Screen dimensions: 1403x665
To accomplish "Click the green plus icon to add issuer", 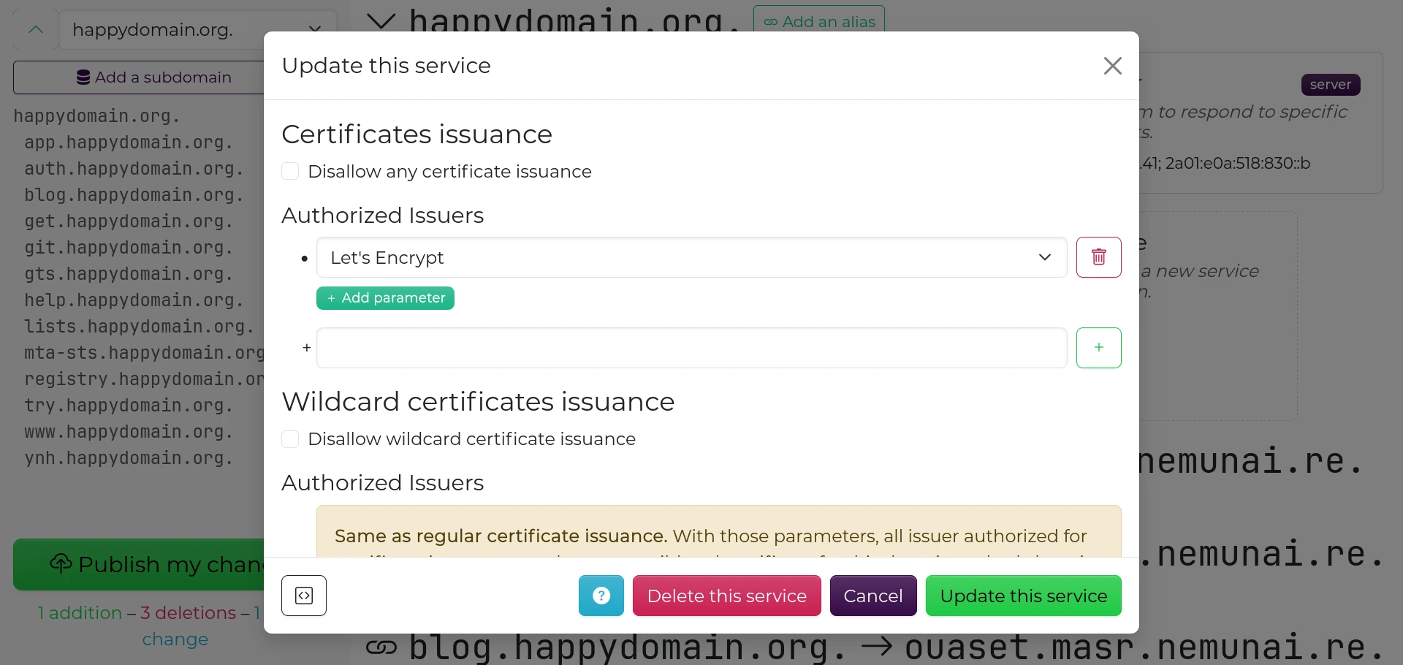I will pos(1098,348).
